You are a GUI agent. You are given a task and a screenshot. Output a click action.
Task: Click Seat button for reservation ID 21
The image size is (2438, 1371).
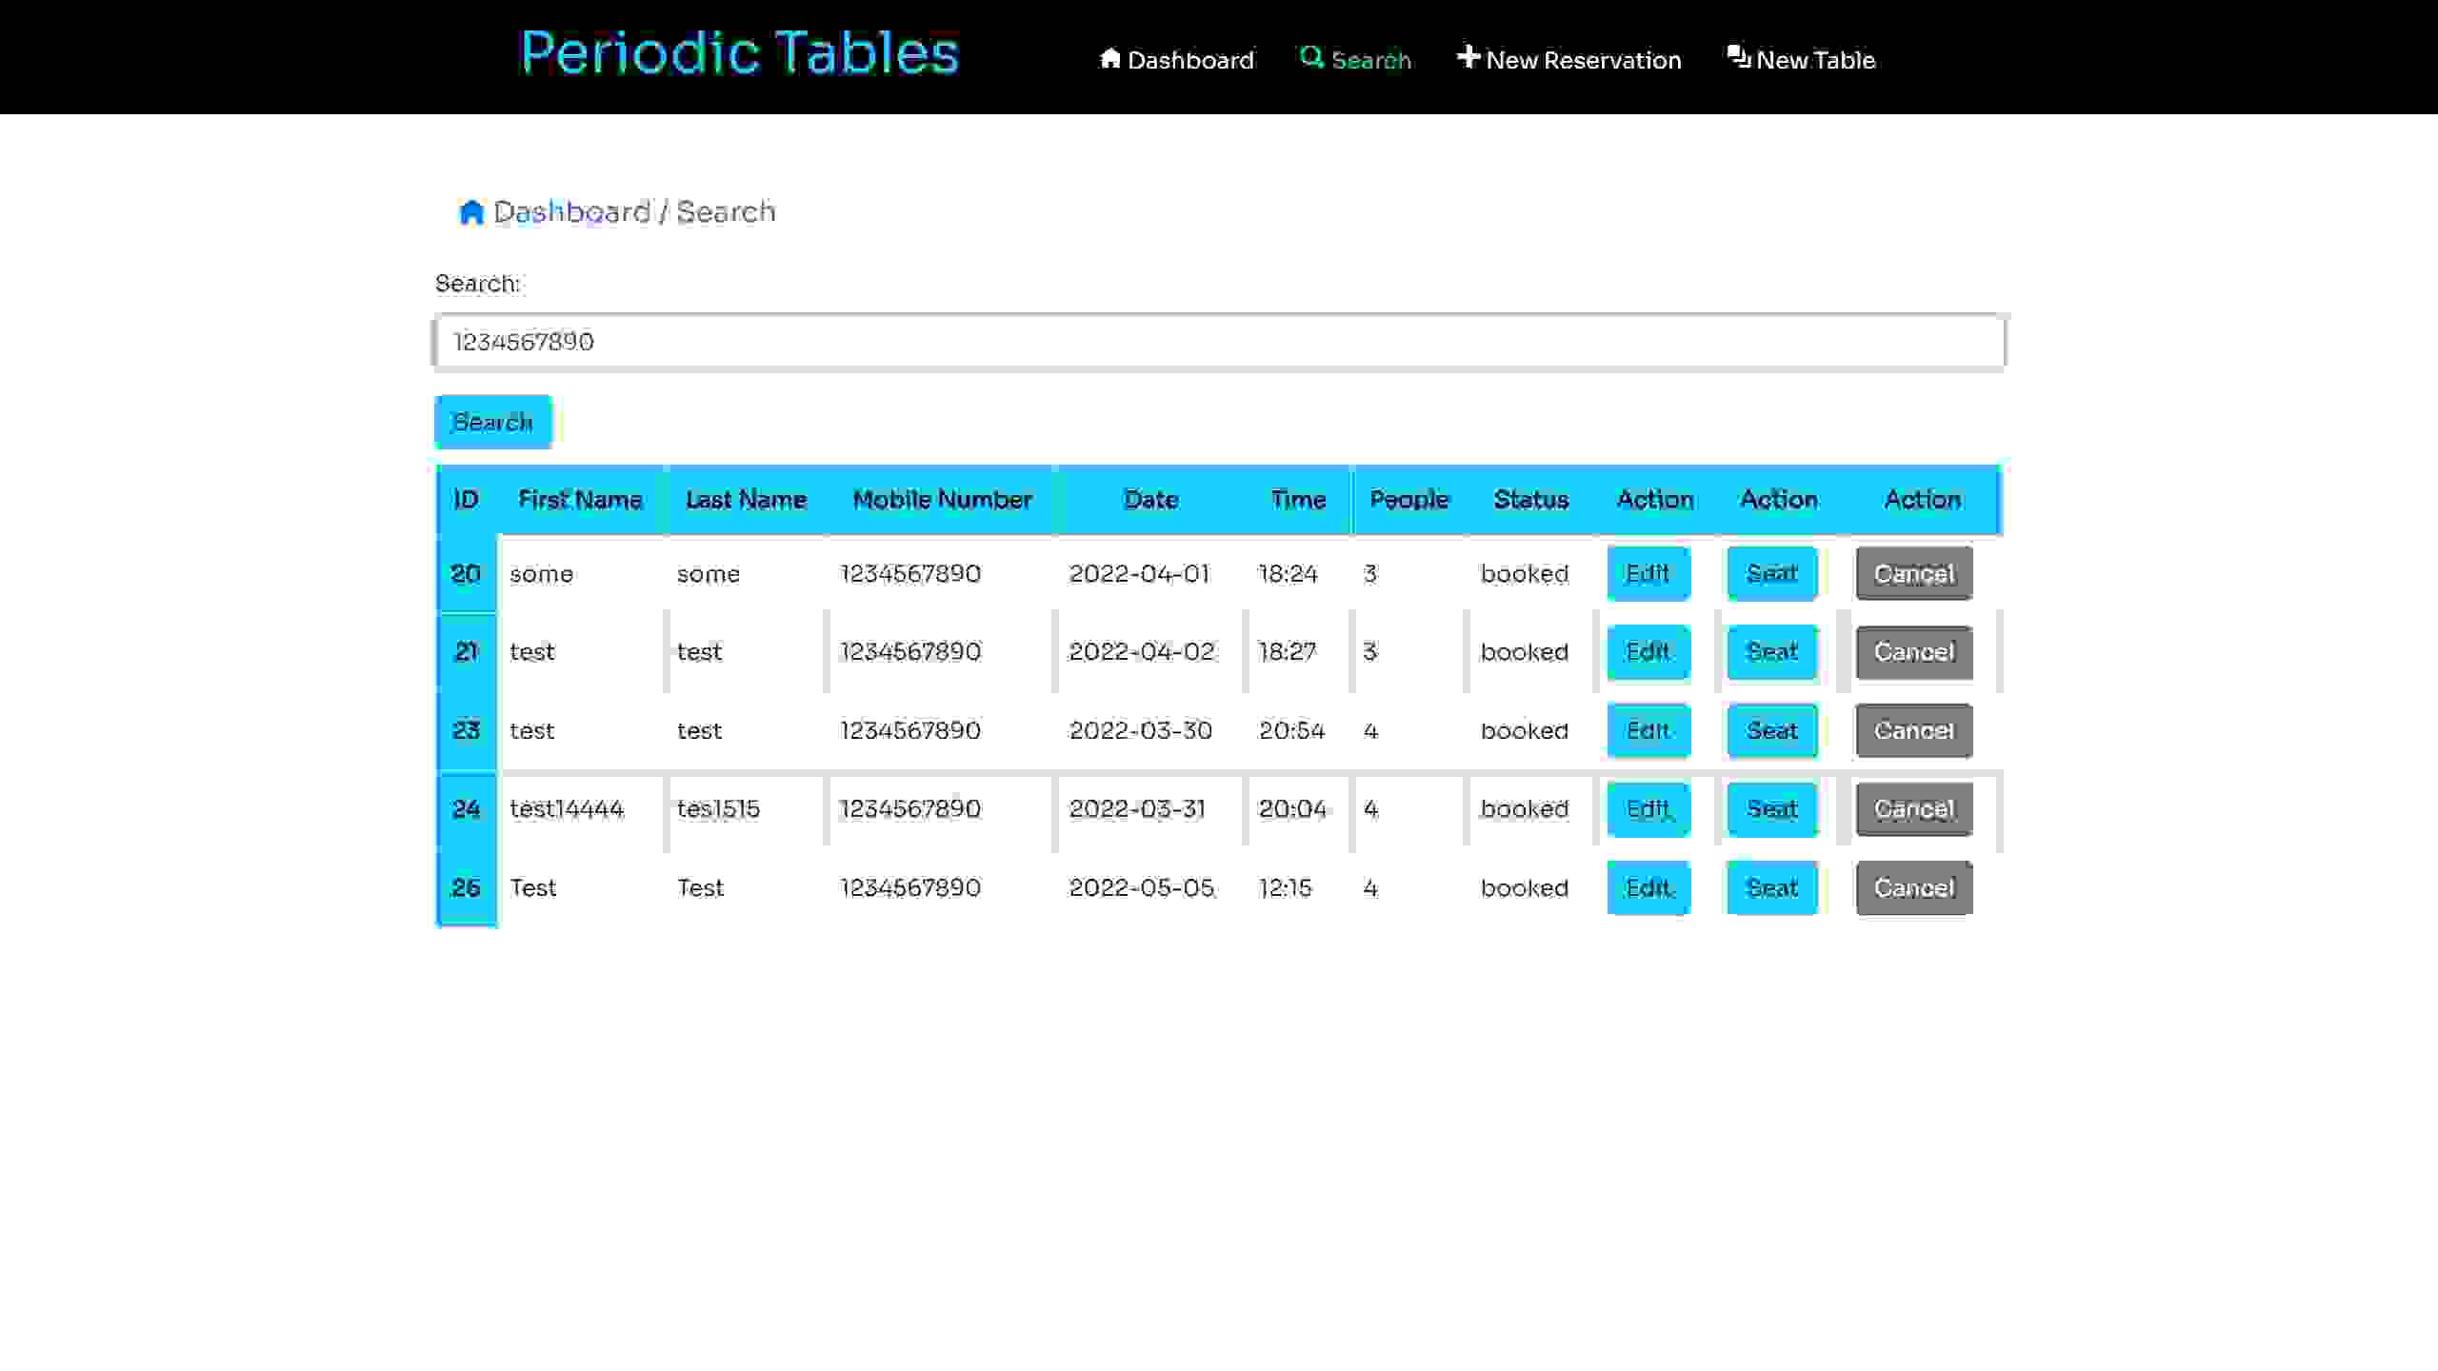[1771, 651]
